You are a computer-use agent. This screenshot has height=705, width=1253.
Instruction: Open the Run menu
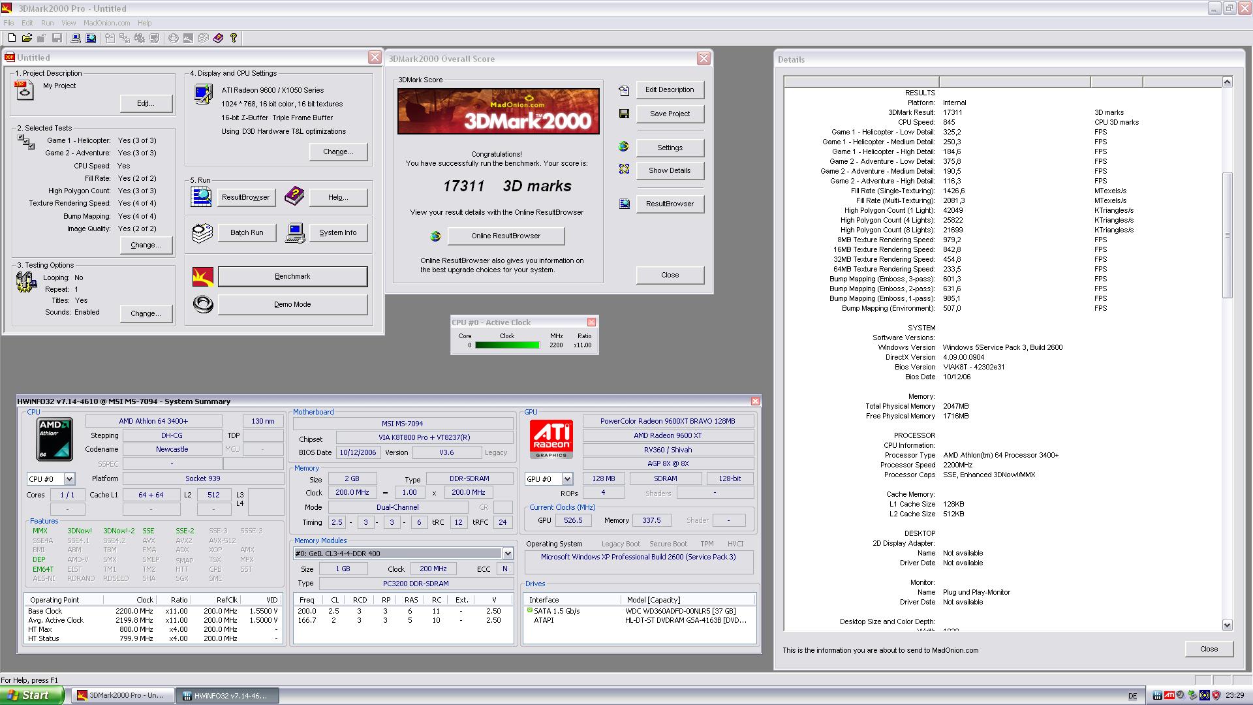47,23
